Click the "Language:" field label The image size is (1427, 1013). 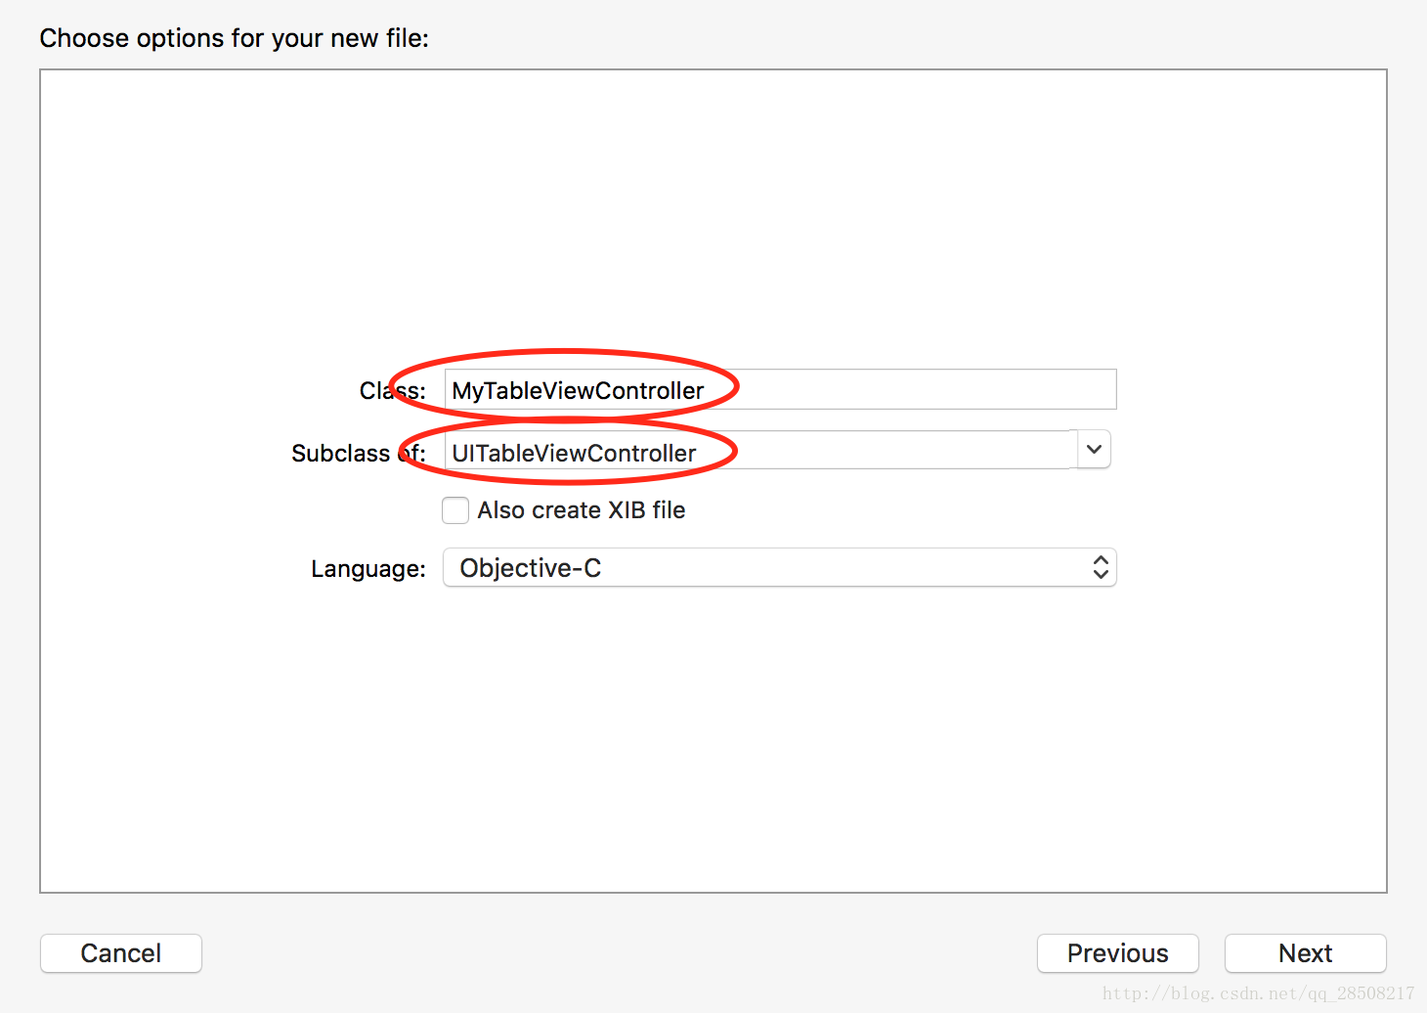click(x=368, y=569)
